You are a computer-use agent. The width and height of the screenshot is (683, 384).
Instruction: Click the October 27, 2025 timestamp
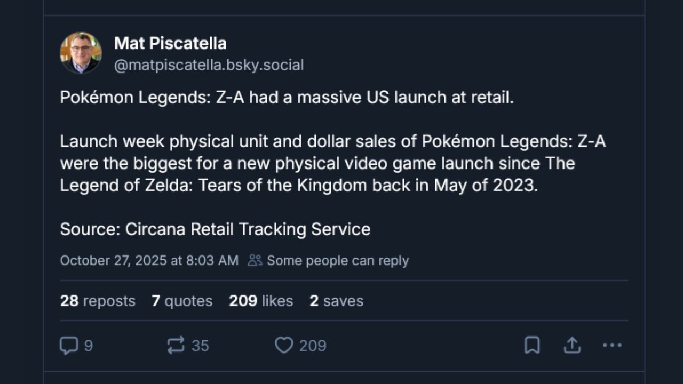[149, 260]
